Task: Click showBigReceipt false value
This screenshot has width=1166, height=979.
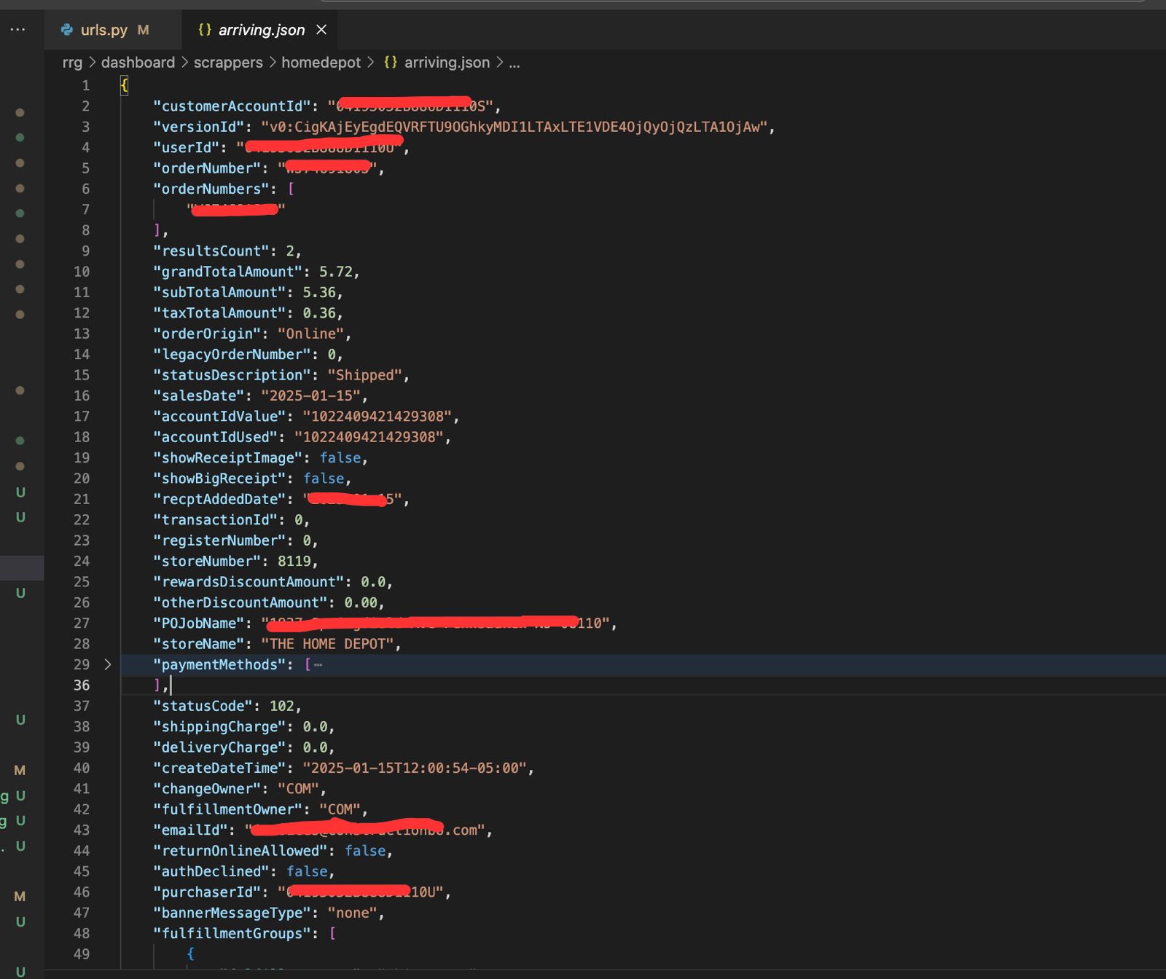Action: pyautogui.click(x=324, y=479)
